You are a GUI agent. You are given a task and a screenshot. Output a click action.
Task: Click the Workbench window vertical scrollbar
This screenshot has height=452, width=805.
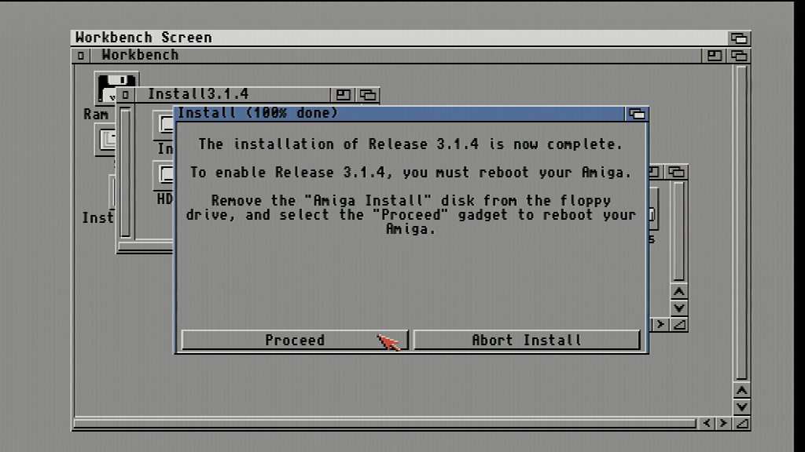(741, 223)
